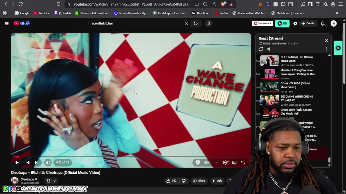346x194 pixels.
Task: Toggle the autoplay switch in player
Action: (x=207, y=162)
